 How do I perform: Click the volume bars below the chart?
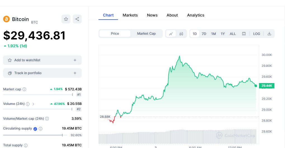click(177, 137)
